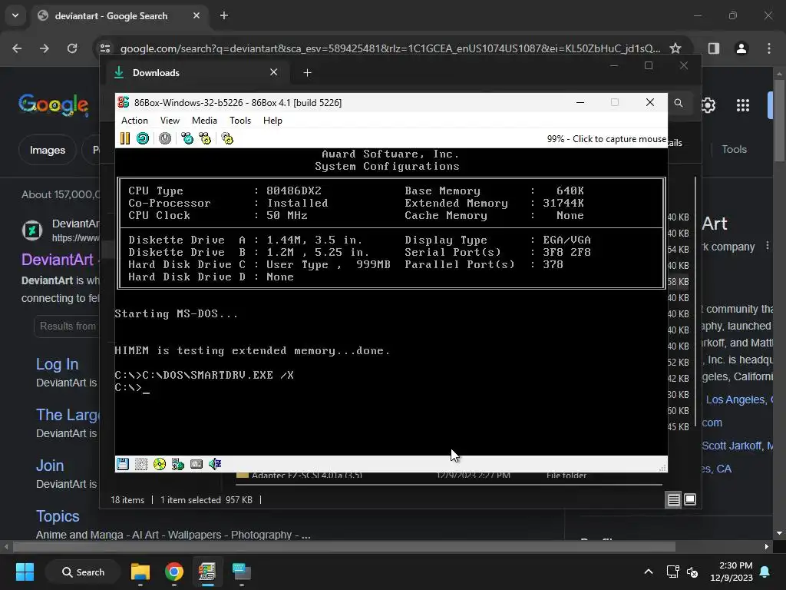Open Chrome tab search dropdown chevron
786x590 pixels.
(x=15, y=15)
